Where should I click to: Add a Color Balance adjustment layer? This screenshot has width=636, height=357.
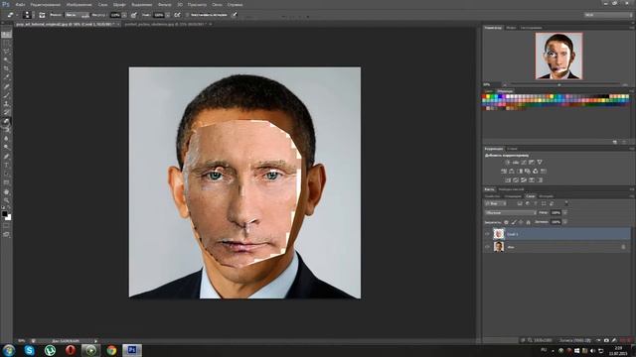pyautogui.click(x=512, y=172)
